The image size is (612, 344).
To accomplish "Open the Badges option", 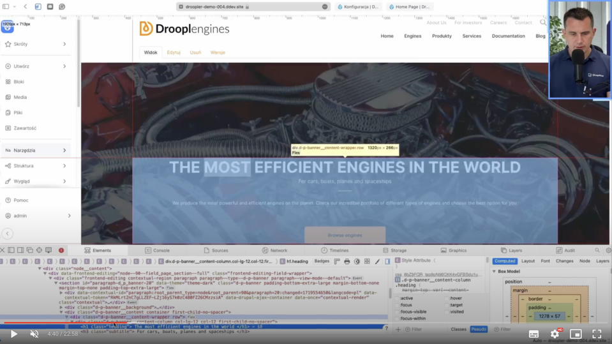I will click(322, 261).
